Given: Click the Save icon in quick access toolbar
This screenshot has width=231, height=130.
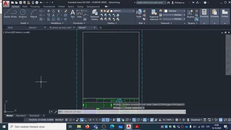Looking at the screenshot, I should (21, 3).
